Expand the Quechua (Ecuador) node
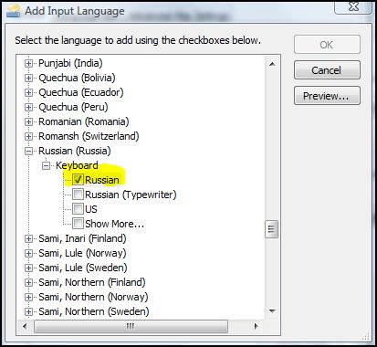This screenshot has width=377, height=347. pos(28,92)
